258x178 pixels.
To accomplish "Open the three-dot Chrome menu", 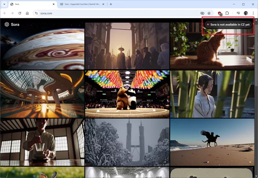I will click(x=253, y=13).
